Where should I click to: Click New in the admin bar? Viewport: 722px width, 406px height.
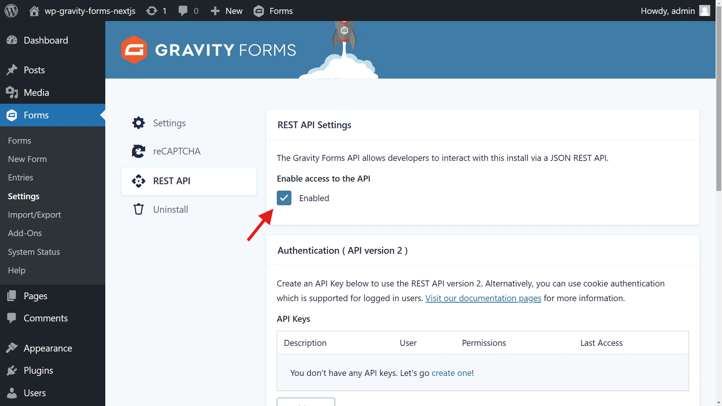coord(234,11)
